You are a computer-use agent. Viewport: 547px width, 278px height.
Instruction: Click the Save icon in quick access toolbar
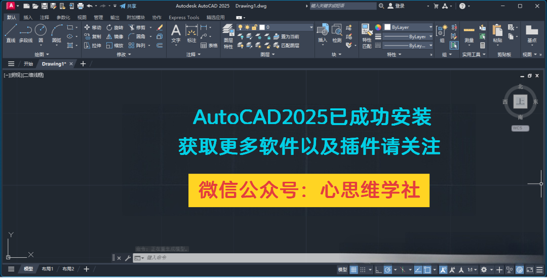(x=44, y=6)
